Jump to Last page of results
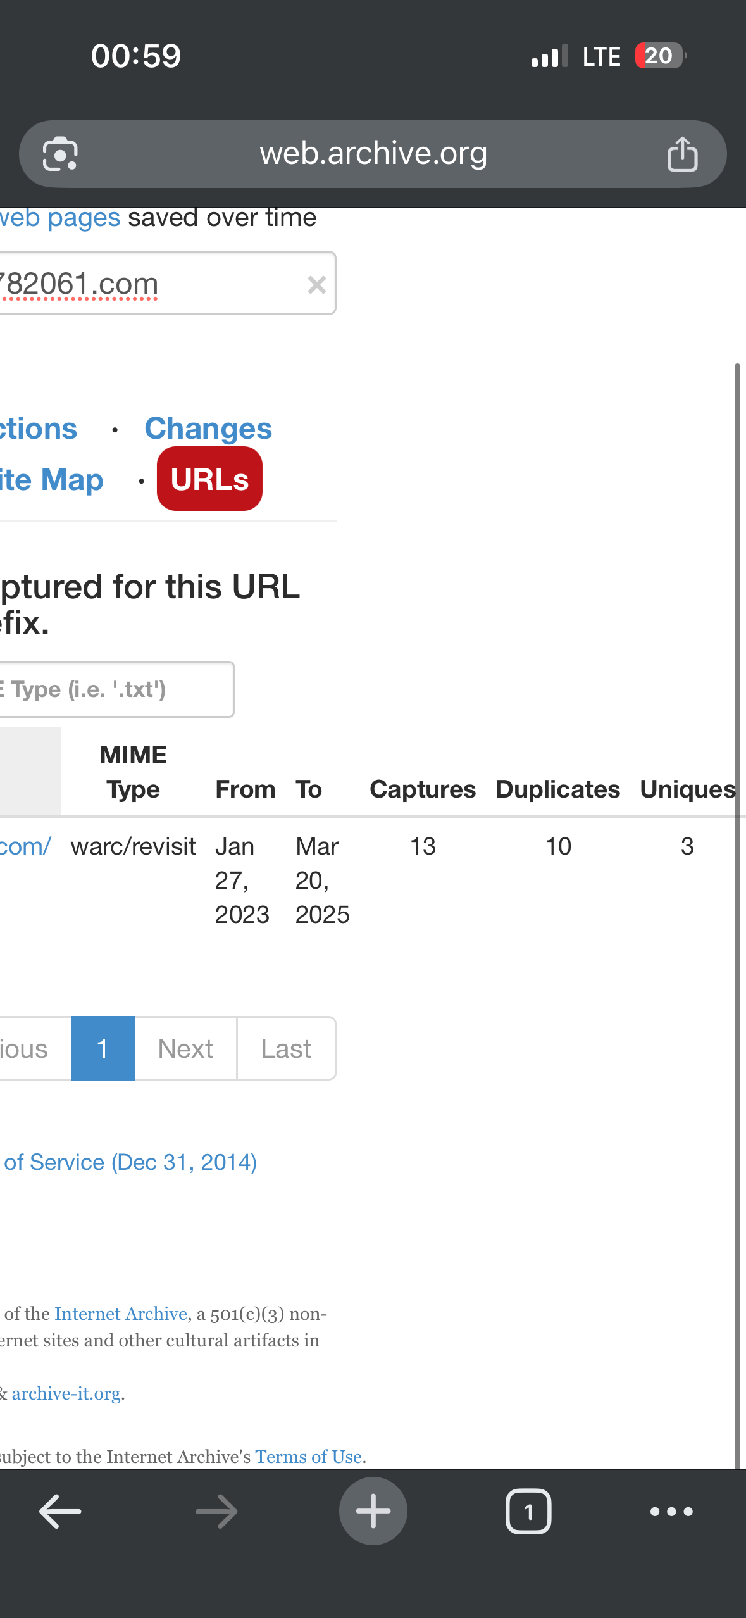Viewport: 746px width, 1618px height. [286, 1048]
